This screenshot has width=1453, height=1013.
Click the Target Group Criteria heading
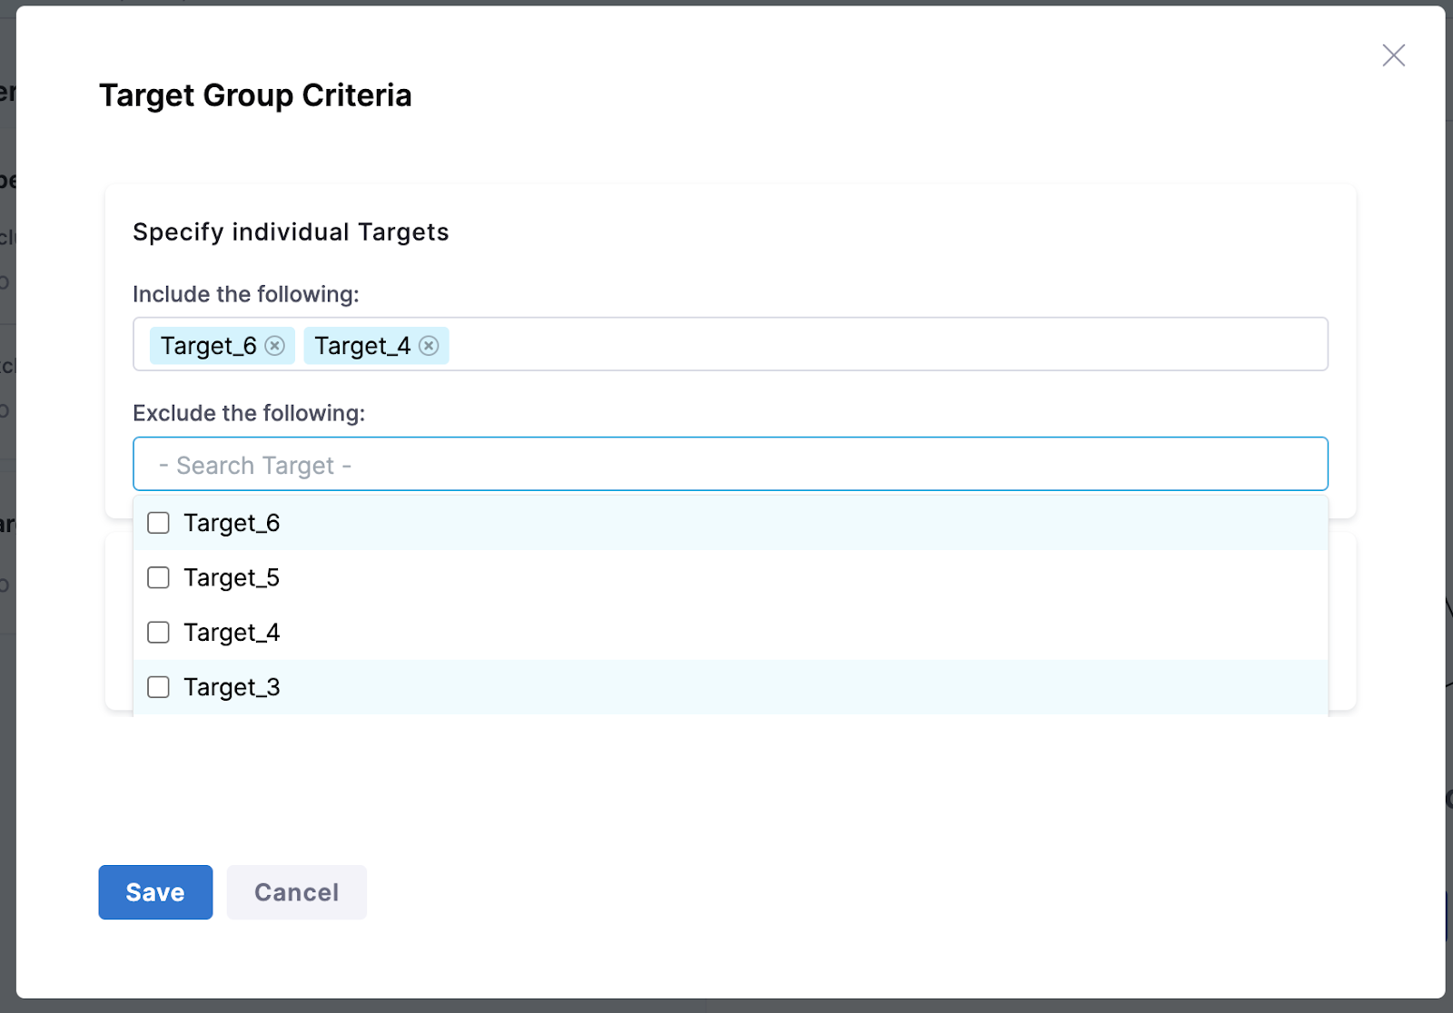coord(255,94)
